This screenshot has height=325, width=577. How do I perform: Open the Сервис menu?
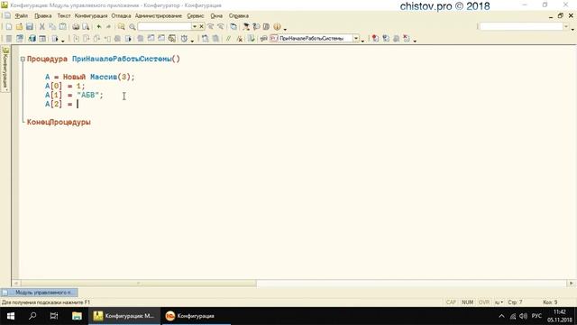(x=196, y=16)
